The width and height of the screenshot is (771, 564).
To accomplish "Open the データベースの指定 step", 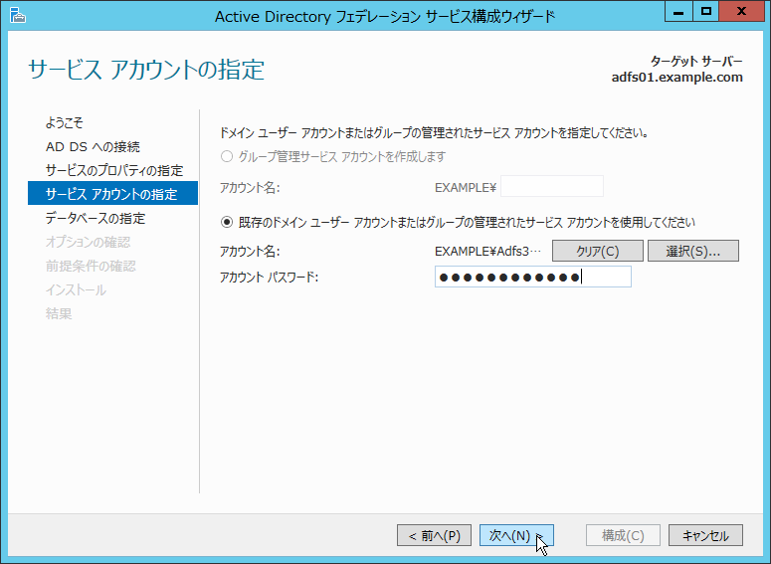I will coord(96,218).
